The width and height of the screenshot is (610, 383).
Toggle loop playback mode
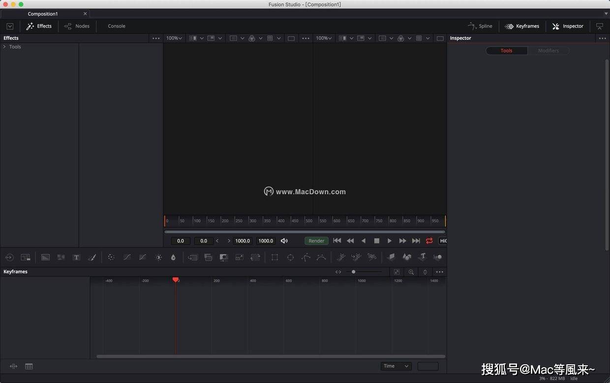[429, 241]
